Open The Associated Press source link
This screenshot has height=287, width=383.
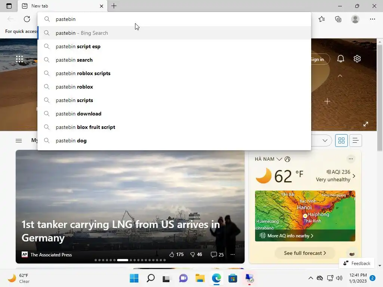[47, 254]
